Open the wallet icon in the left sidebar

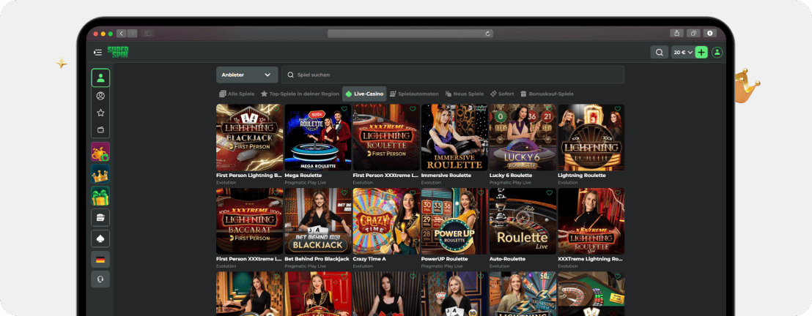pos(100,129)
